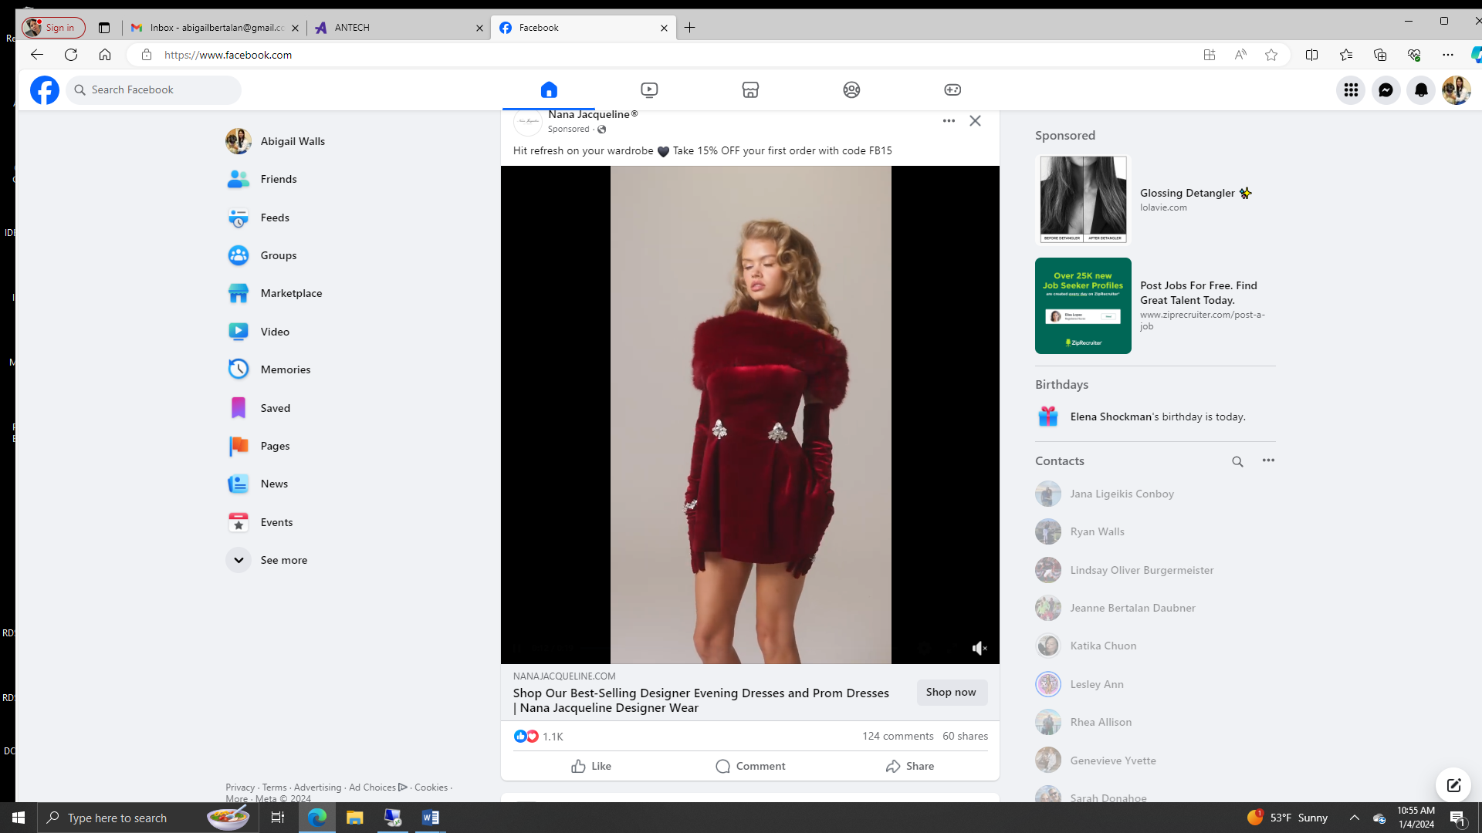Switch to the ANTECH browser tab
Viewport: 1482px width, 833px height.
(398, 28)
